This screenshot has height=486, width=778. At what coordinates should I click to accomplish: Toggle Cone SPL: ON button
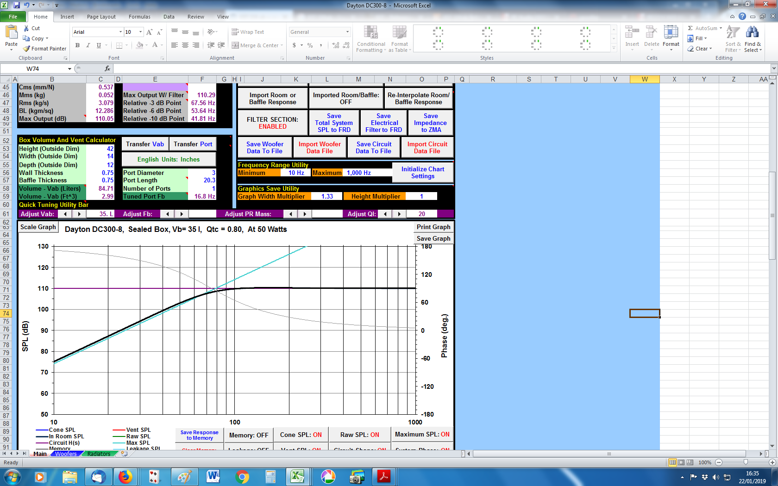pos(301,435)
